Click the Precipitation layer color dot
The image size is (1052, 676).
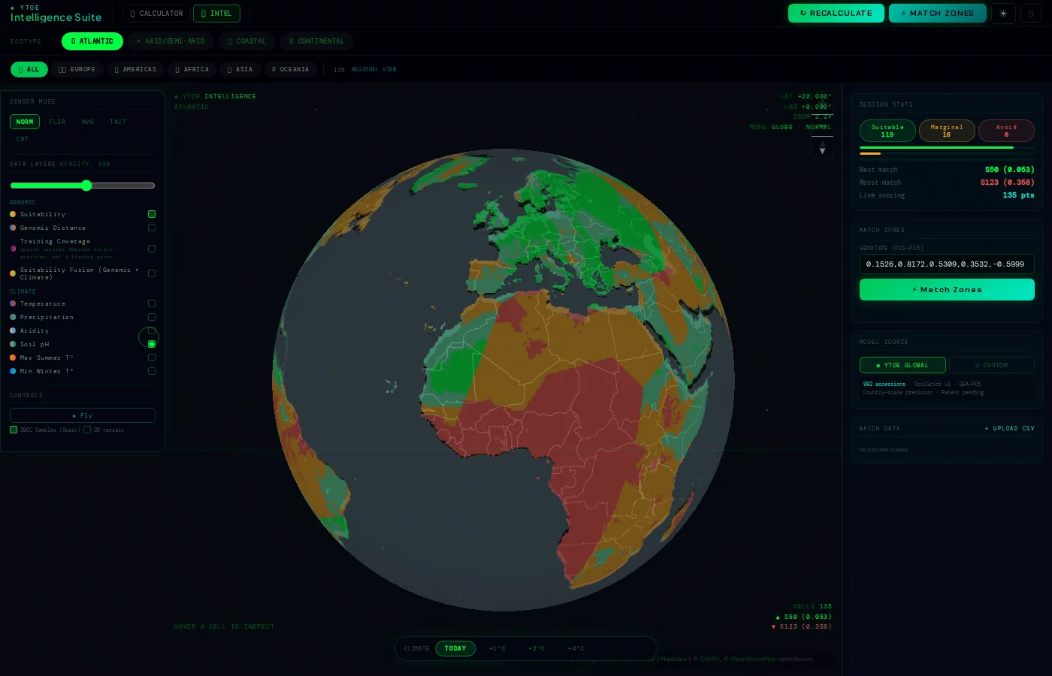[13, 317]
